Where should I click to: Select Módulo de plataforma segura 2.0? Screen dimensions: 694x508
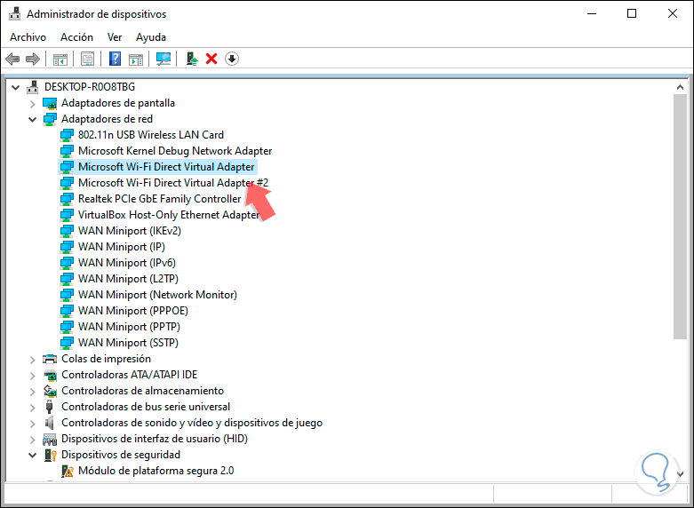point(156,471)
